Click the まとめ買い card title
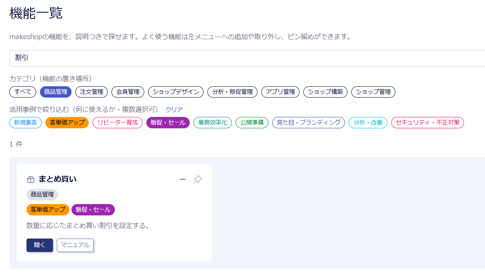 pos(58,179)
